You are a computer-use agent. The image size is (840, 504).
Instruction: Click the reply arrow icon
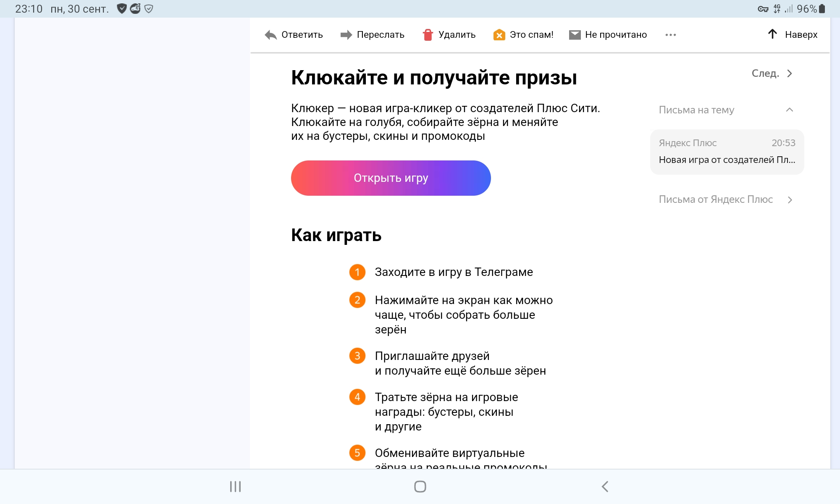click(271, 35)
